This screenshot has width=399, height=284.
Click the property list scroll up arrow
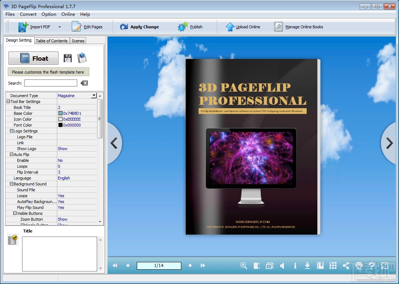(x=100, y=96)
